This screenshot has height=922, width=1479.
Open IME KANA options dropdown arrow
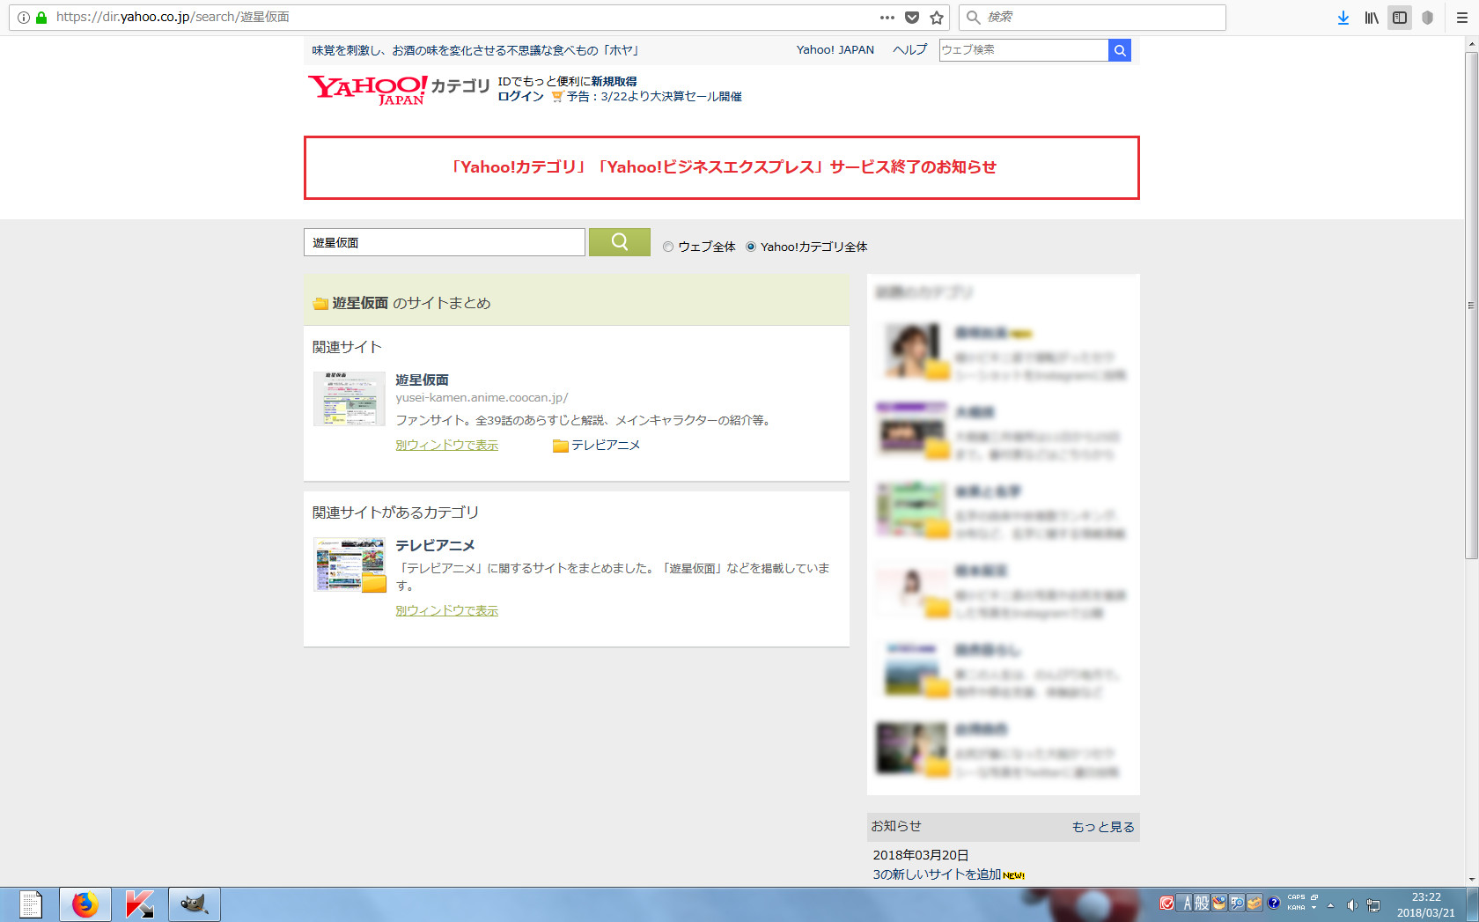click(x=1314, y=907)
